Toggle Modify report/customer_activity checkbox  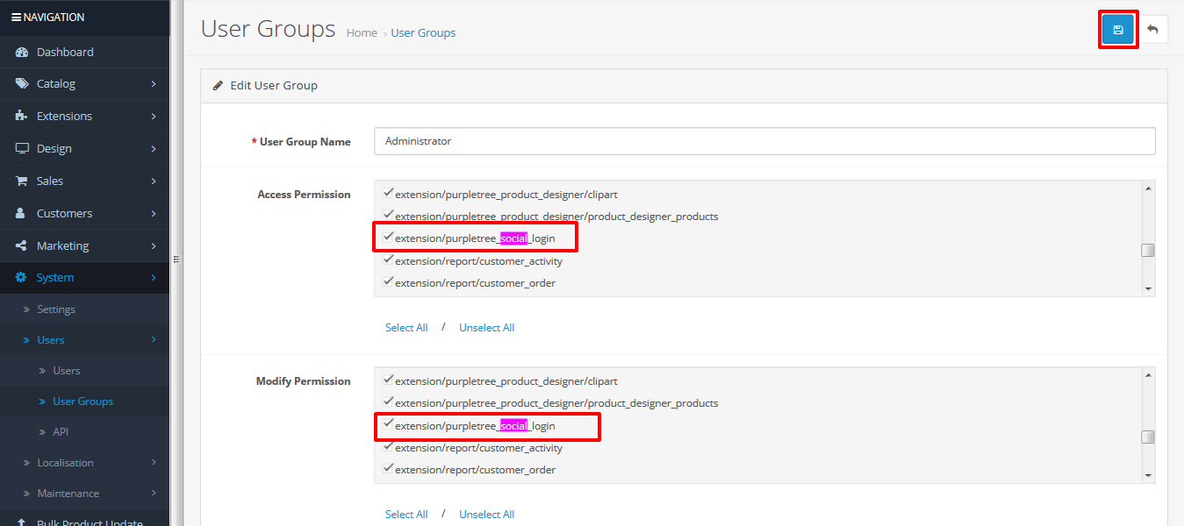pyautogui.click(x=388, y=445)
